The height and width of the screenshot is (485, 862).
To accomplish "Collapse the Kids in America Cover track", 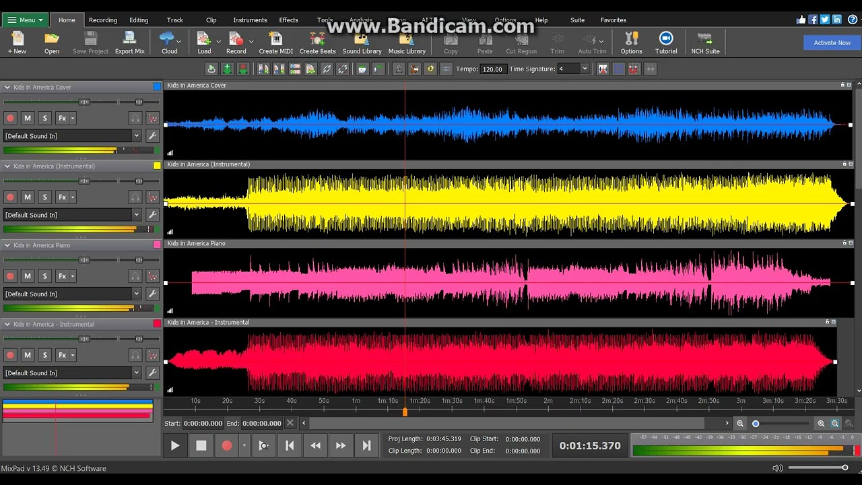I will click(x=7, y=87).
